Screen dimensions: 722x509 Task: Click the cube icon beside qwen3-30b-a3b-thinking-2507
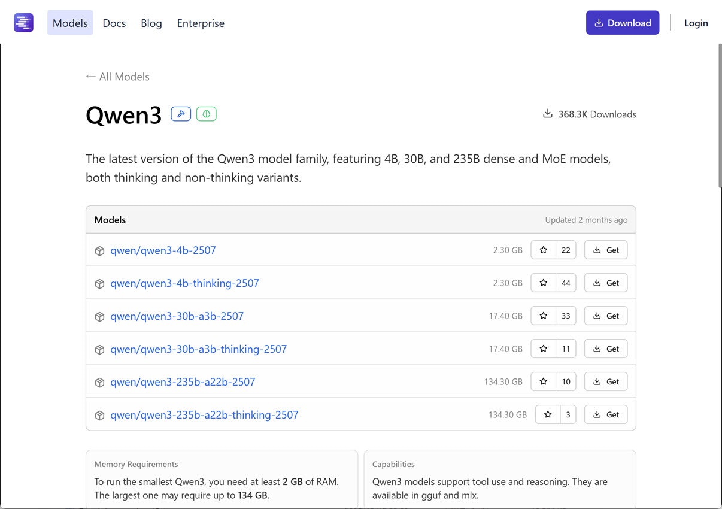(x=100, y=350)
